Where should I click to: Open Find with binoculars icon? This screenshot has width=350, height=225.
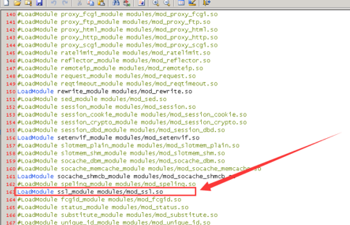116,2
